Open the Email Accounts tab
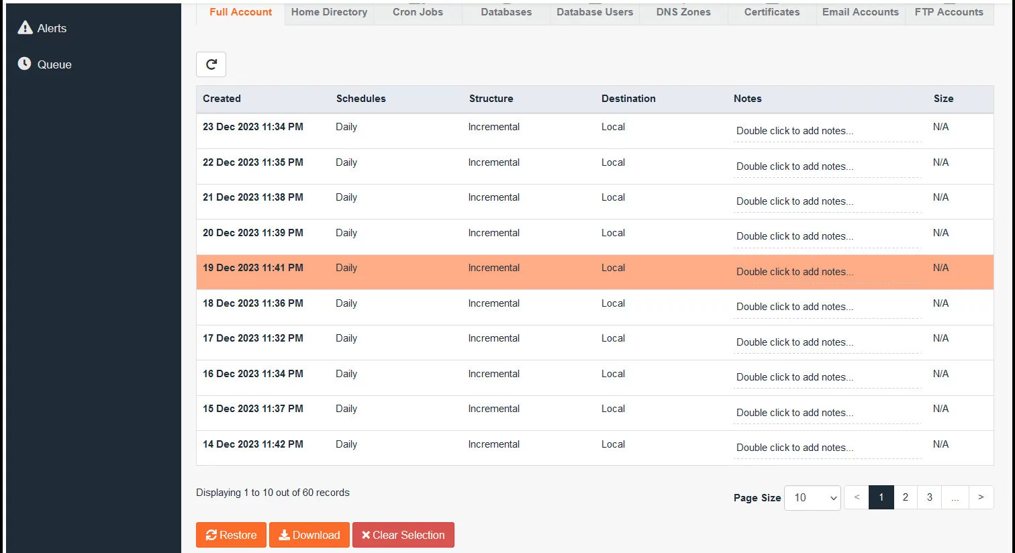 tap(860, 11)
